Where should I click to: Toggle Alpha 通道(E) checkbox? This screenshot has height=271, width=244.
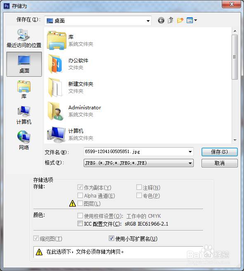click(80, 195)
